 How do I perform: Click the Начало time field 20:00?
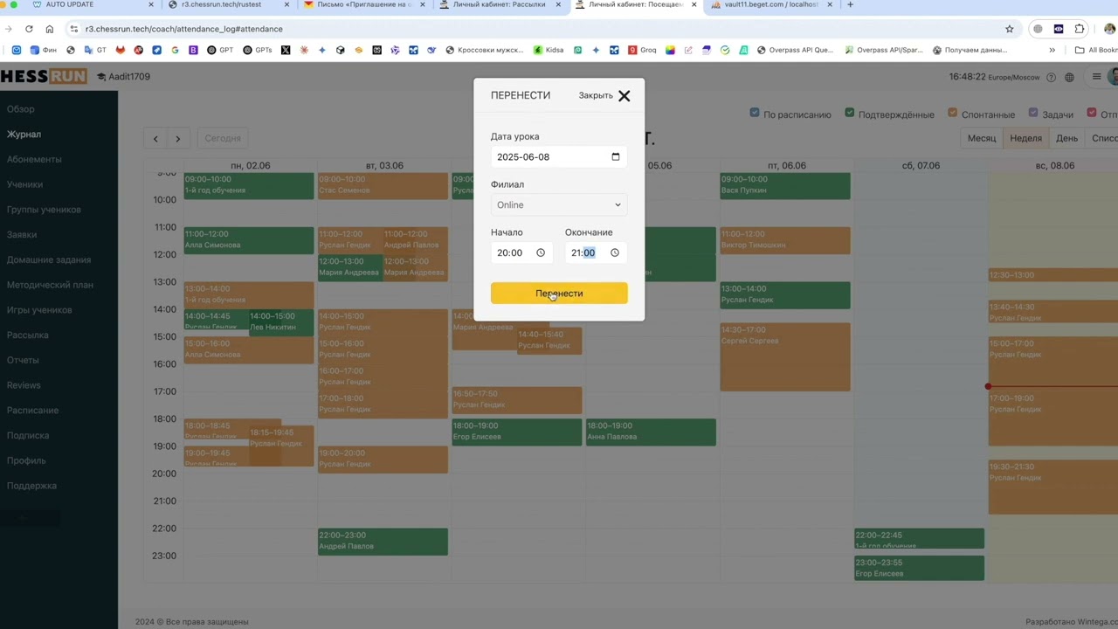point(521,253)
